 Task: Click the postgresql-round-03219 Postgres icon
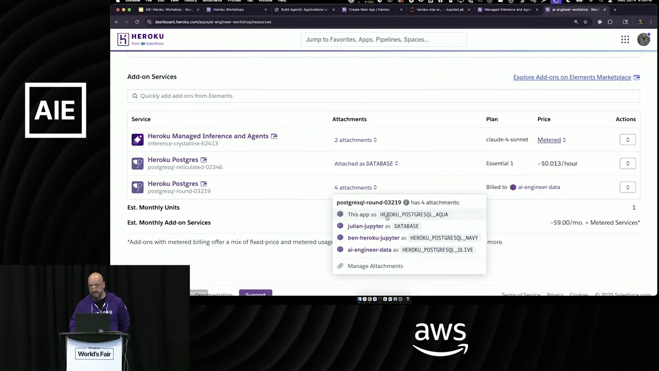pos(137,187)
